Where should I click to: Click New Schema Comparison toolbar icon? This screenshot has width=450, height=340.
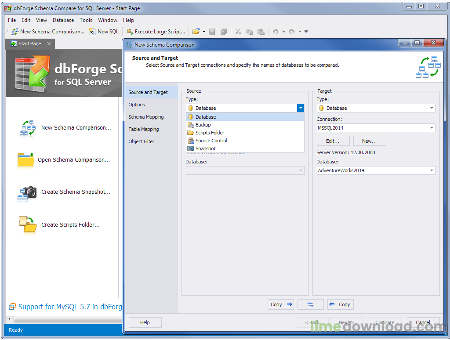(x=15, y=32)
